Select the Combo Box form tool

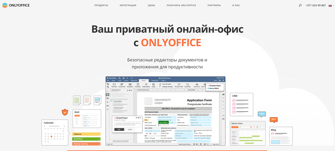point(122,85)
